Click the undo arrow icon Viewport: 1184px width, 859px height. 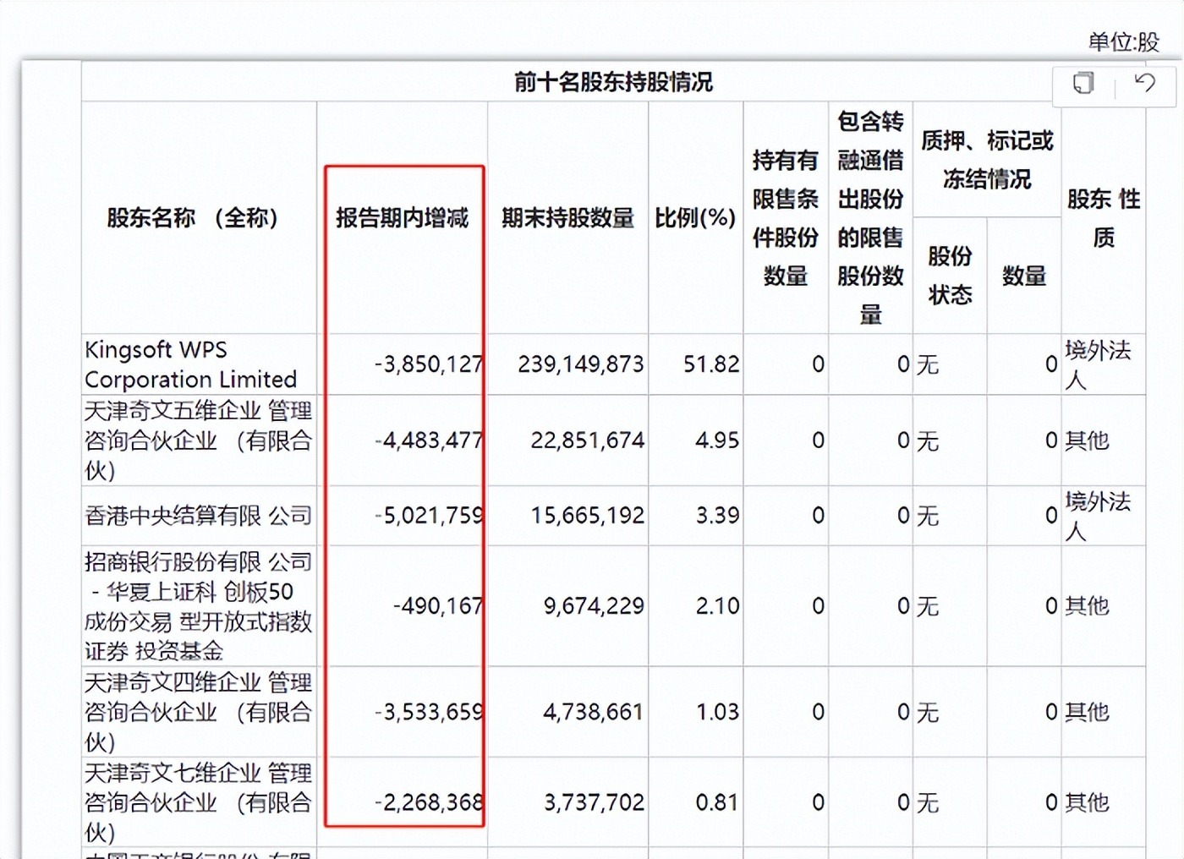pos(1145,84)
